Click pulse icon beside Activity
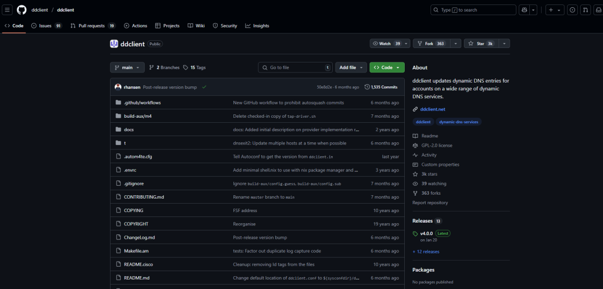The width and height of the screenshot is (603, 289). pos(415,155)
